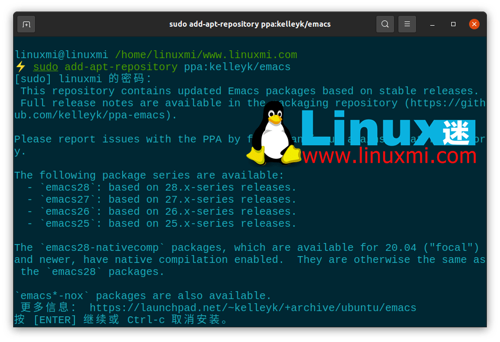Click 'ub.com/kelleyk/ppa-emacs).' URL text
500x342 pixels.
coord(95,115)
